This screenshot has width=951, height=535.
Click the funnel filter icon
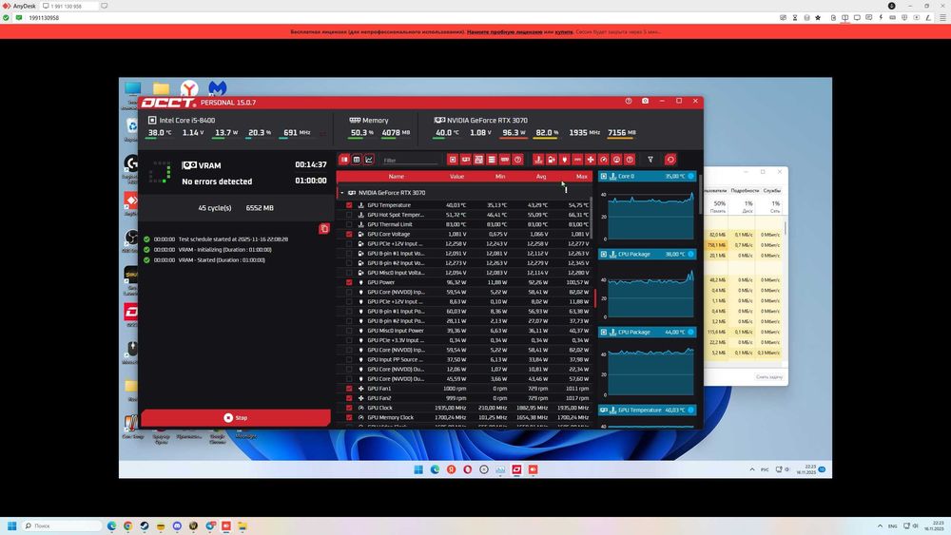(650, 160)
